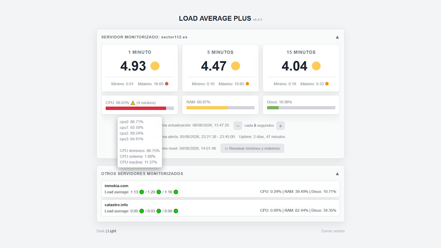Click the RAM usage progress bar
This screenshot has height=248, width=441.
click(x=220, y=108)
